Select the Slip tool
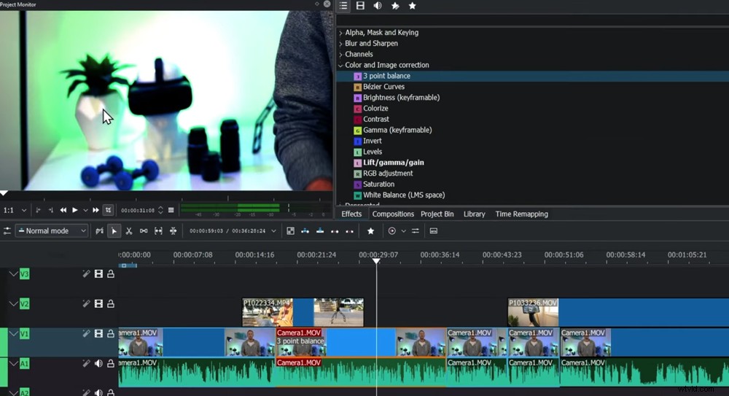729x396 pixels. [x=158, y=230]
